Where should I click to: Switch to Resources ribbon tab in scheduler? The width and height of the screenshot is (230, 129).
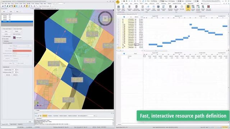coord(152,4)
